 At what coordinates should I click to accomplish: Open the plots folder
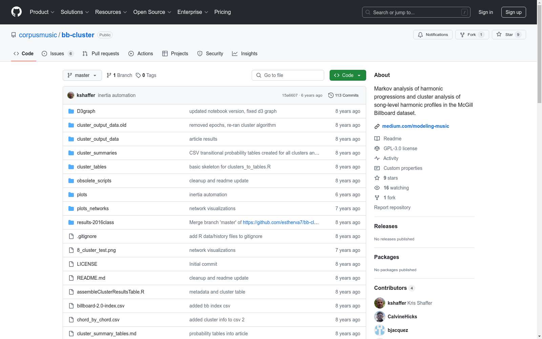82,195
